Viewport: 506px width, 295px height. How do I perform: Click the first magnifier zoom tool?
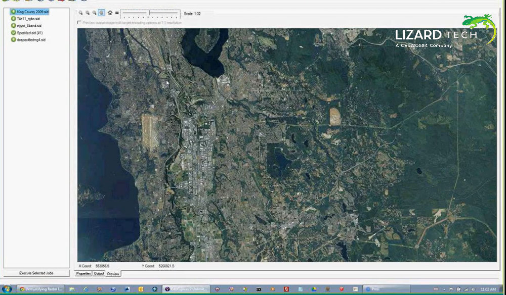80,13
